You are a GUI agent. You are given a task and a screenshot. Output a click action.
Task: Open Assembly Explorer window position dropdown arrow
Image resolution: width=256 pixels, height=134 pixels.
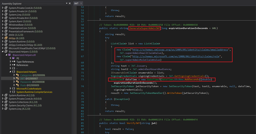pyautogui.click(x=66, y=4)
